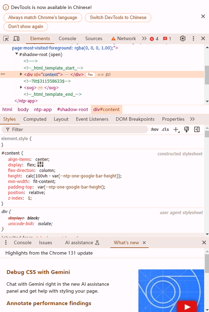Open the DOM Breakpoints sub-tab

pos(135,119)
